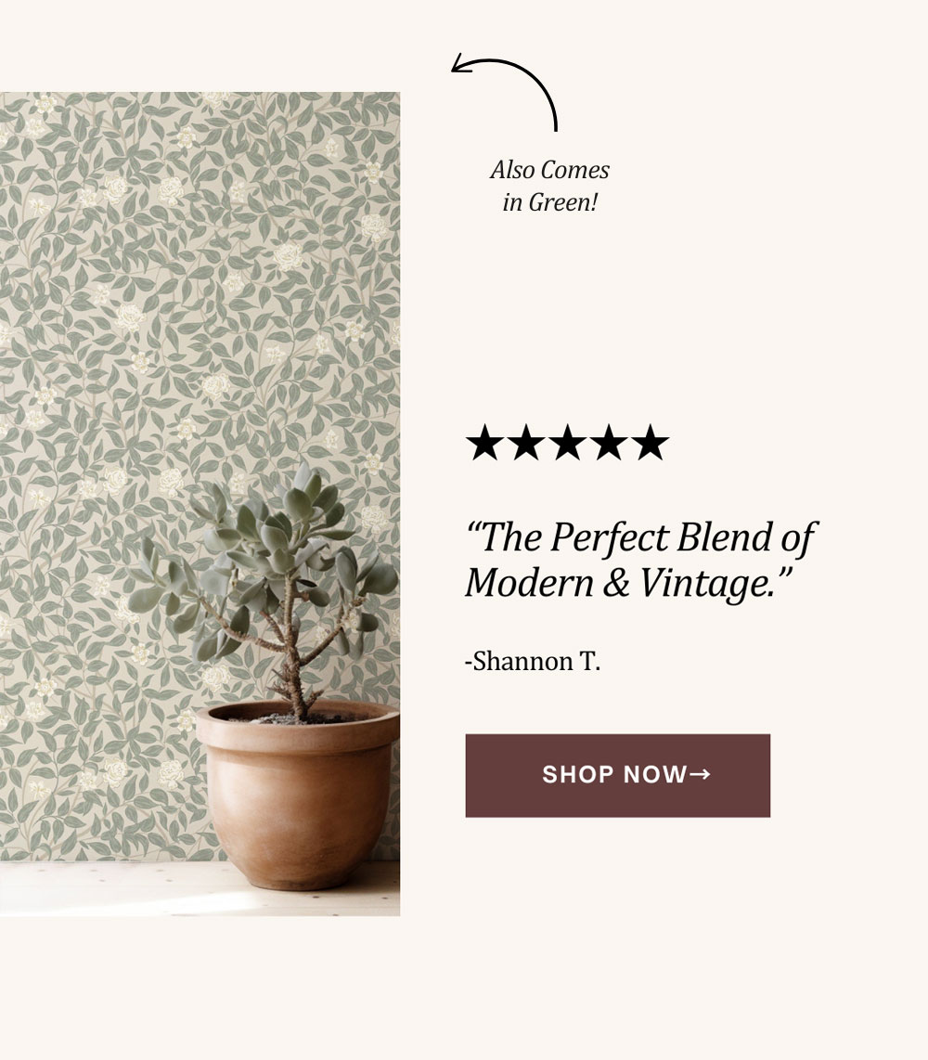This screenshot has height=1060, width=928.
Task: Select the 'Modern & Vintage.' quote line
Action: [628, 584]
